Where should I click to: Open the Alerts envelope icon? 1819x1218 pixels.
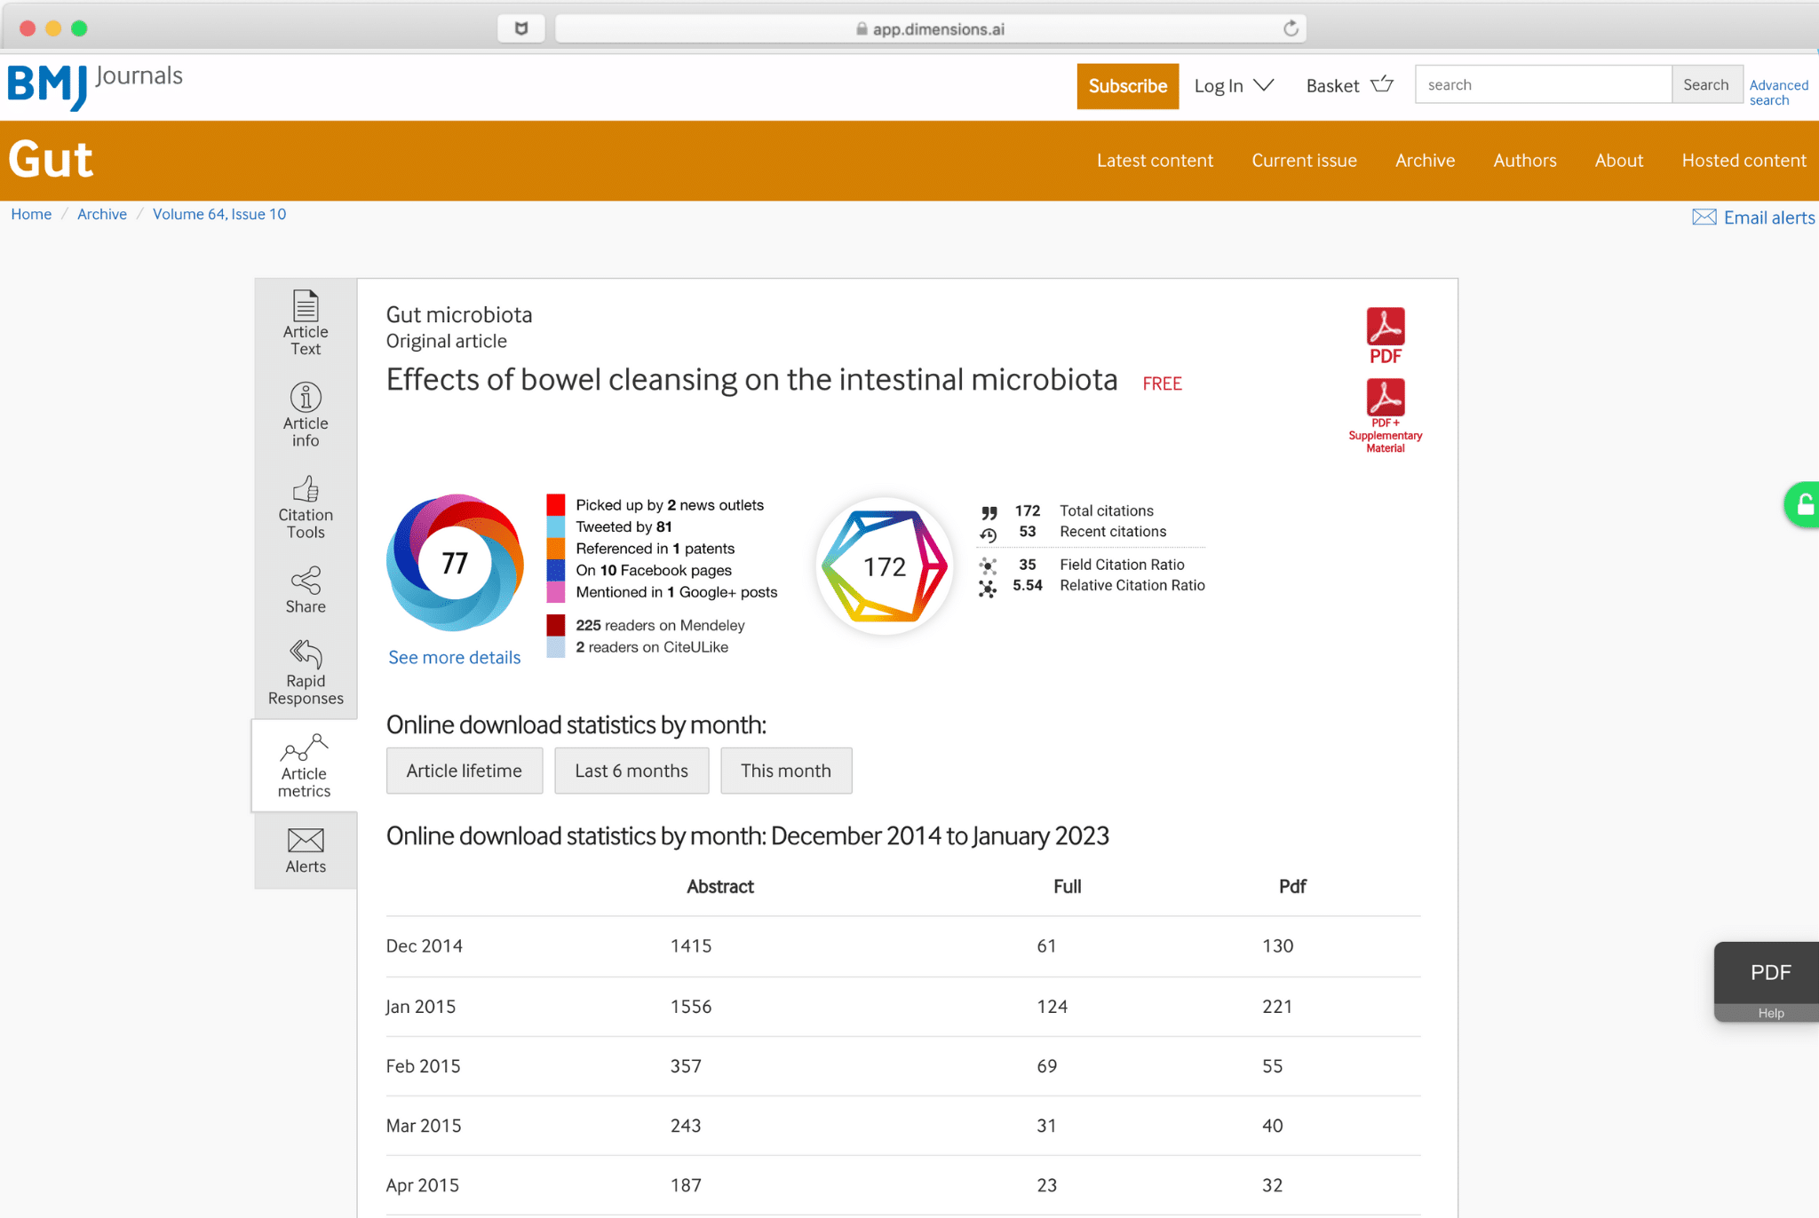tap(306, 841)
